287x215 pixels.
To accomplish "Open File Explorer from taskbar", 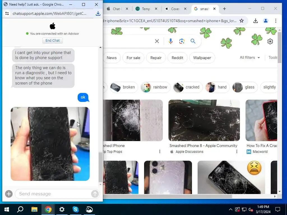I will (34, 209).
